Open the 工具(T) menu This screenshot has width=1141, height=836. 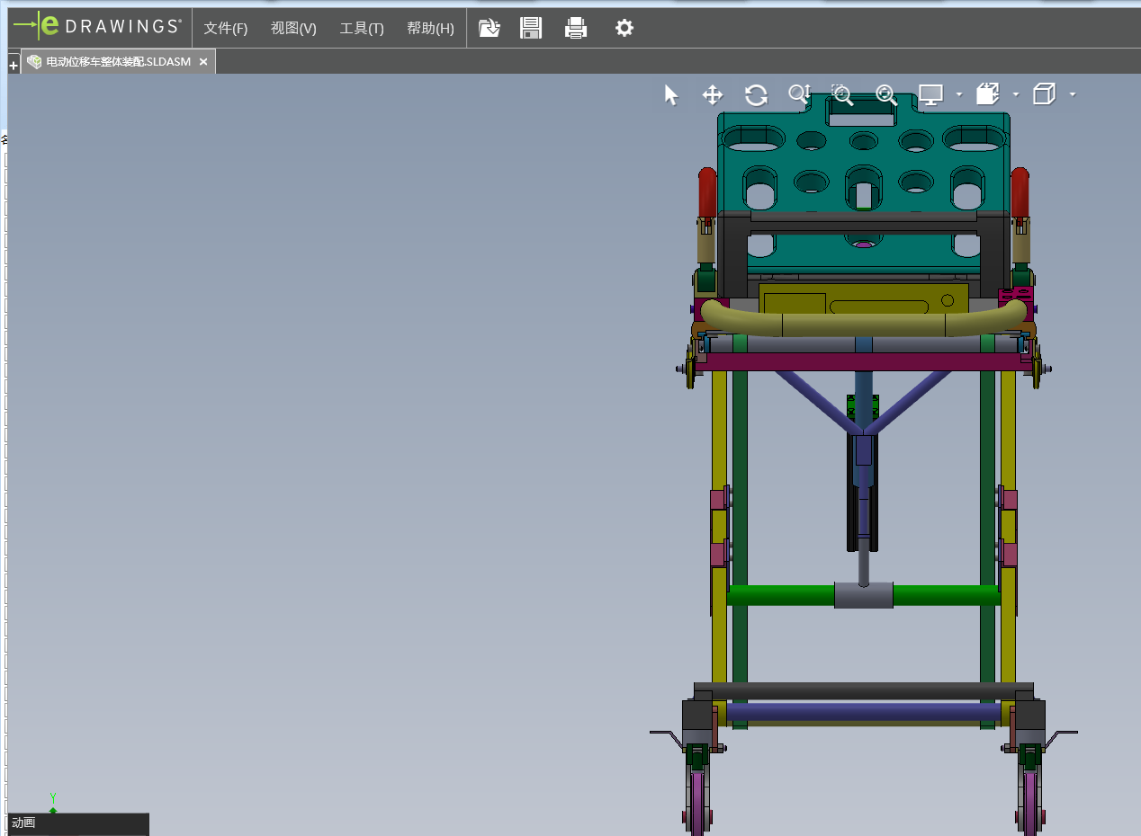click(x=362, y=28)
